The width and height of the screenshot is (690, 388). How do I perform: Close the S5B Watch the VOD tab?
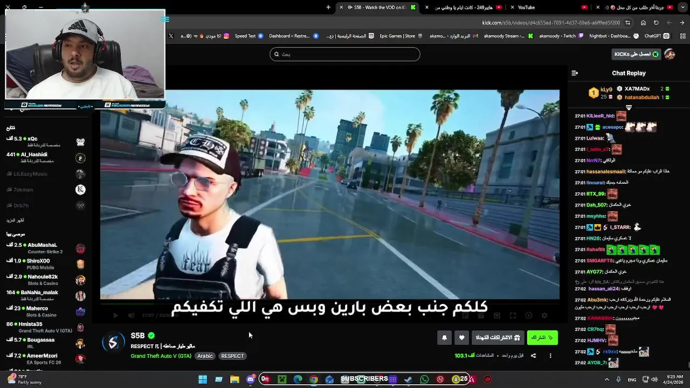(341, 8)
